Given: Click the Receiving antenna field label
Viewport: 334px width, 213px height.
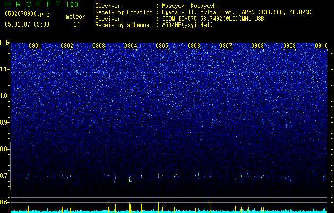Looking at the screenshot, I should (x=122, y=25).
